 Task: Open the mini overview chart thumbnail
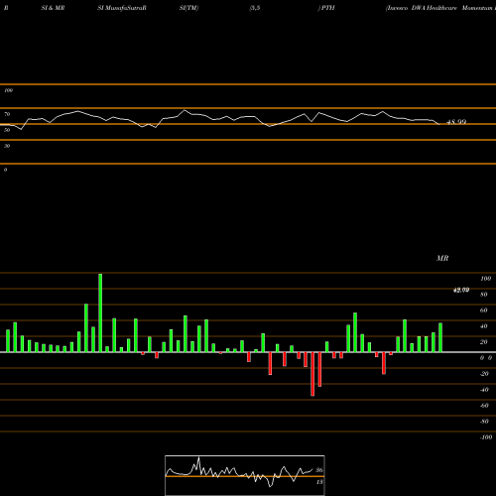pyautogui.click(x=245, y=475)
